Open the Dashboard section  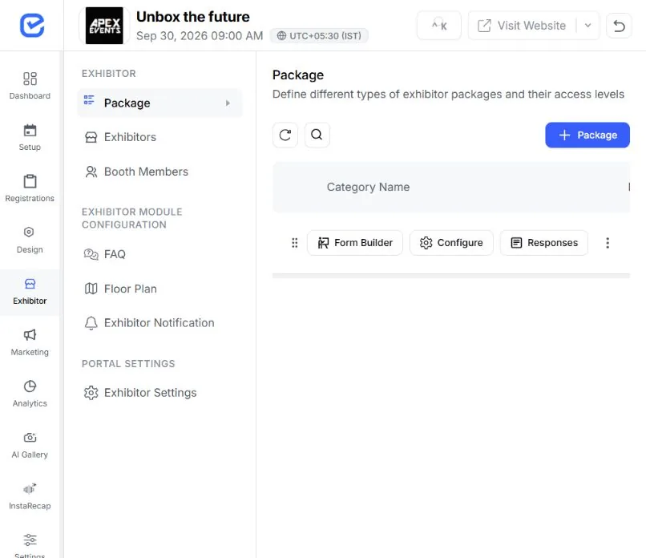(30, 86)
